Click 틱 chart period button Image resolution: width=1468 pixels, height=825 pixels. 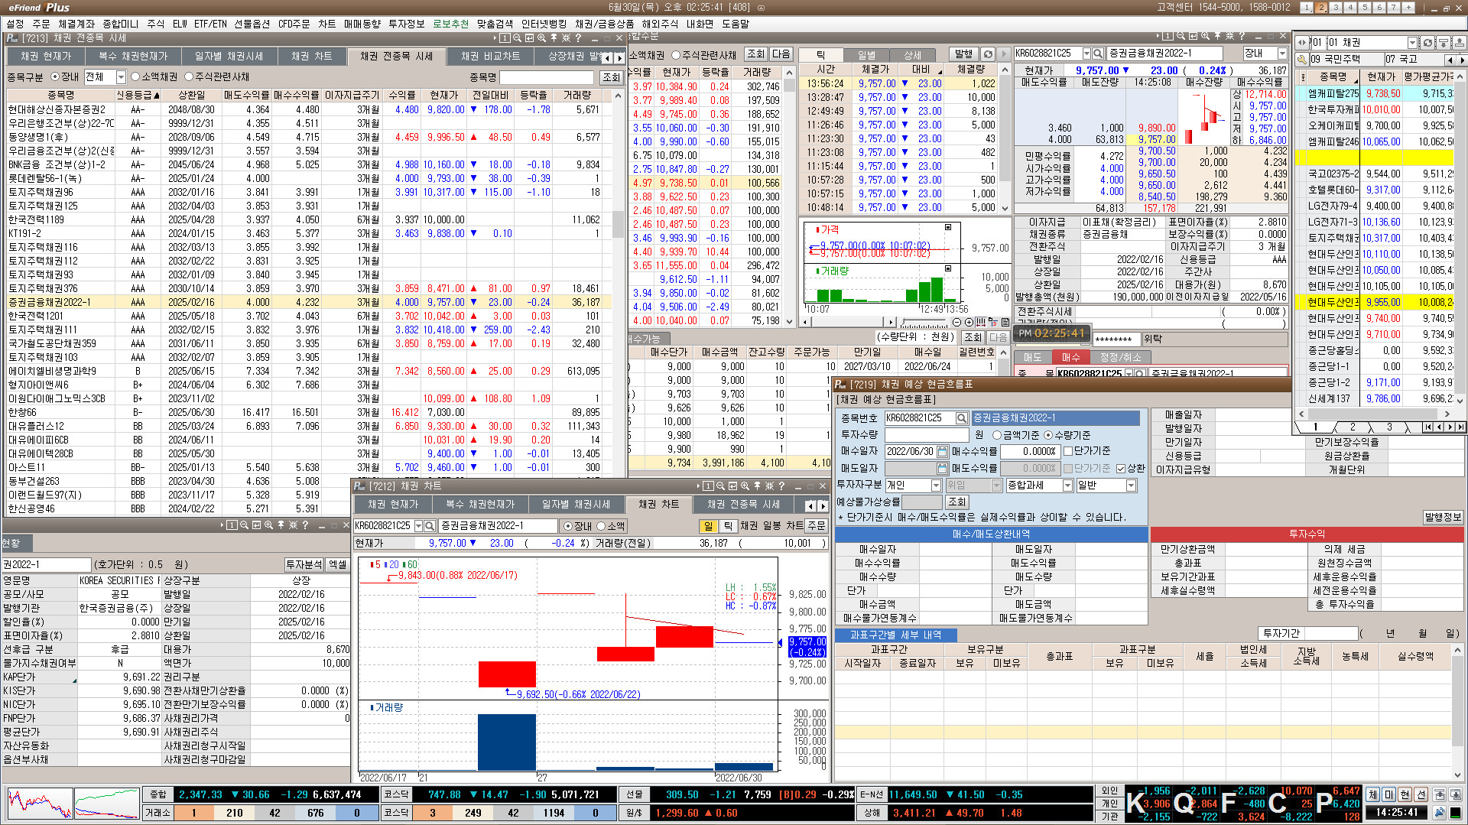click(729, 526)
